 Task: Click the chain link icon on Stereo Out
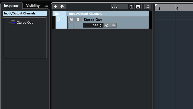pyautogui.click(x=113, y=25)
